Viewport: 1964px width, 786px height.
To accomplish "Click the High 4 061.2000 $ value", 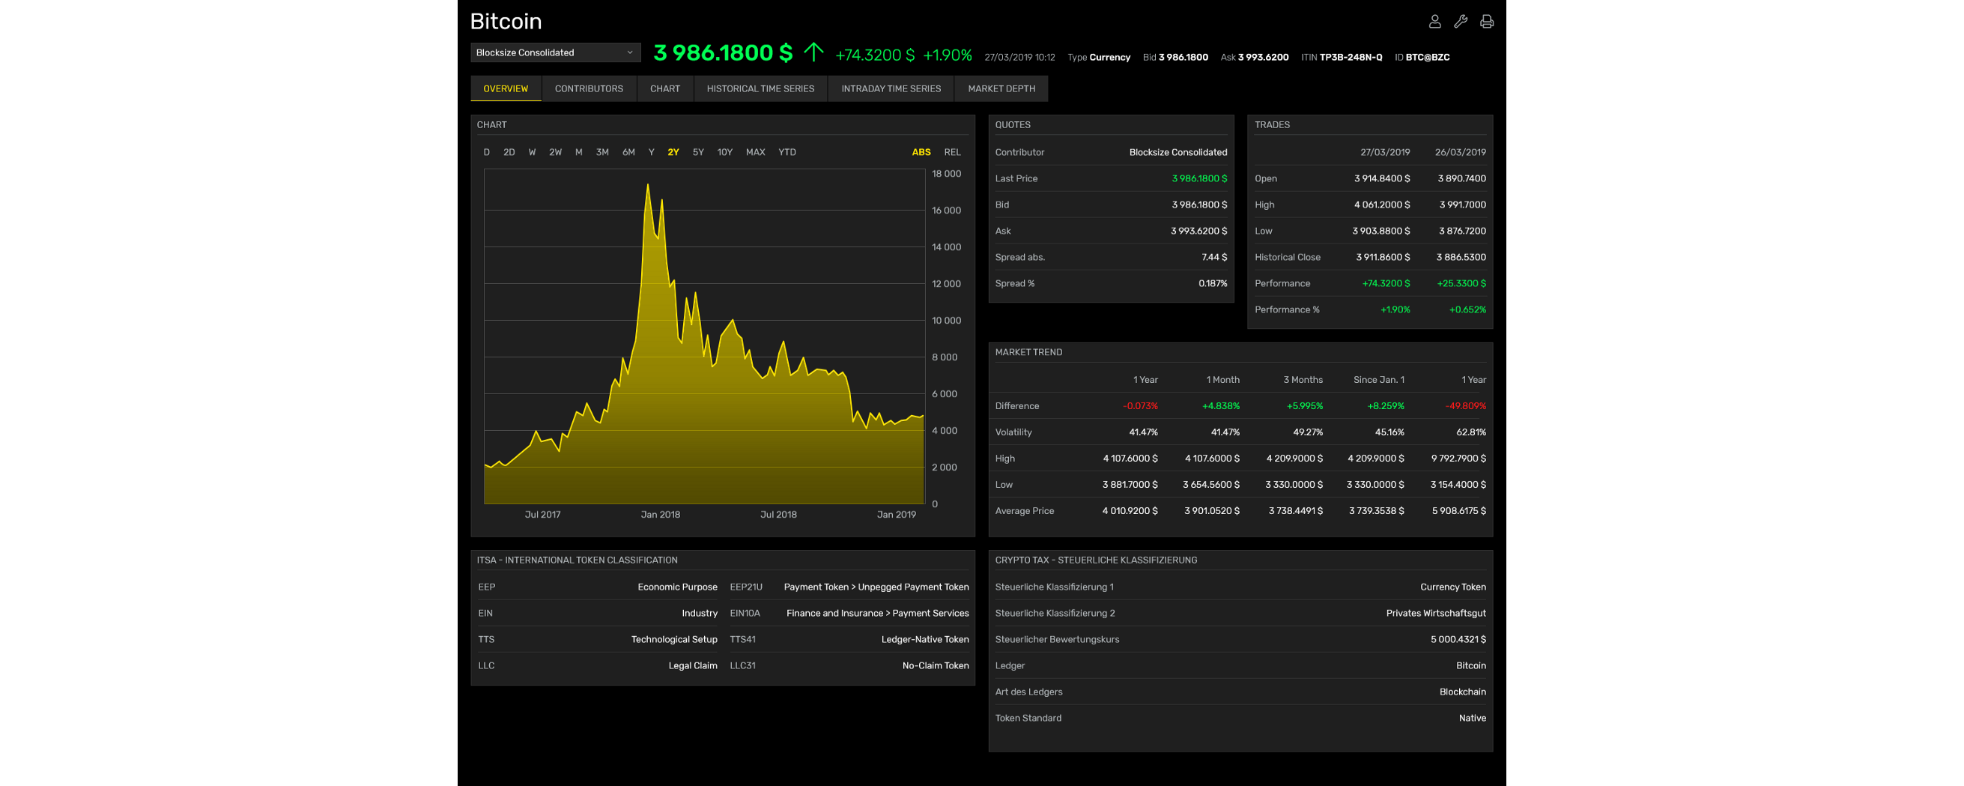I will [1381, 205].
